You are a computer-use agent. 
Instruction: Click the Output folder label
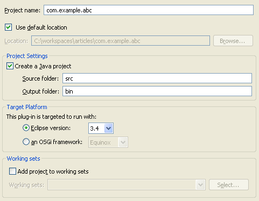41,91
